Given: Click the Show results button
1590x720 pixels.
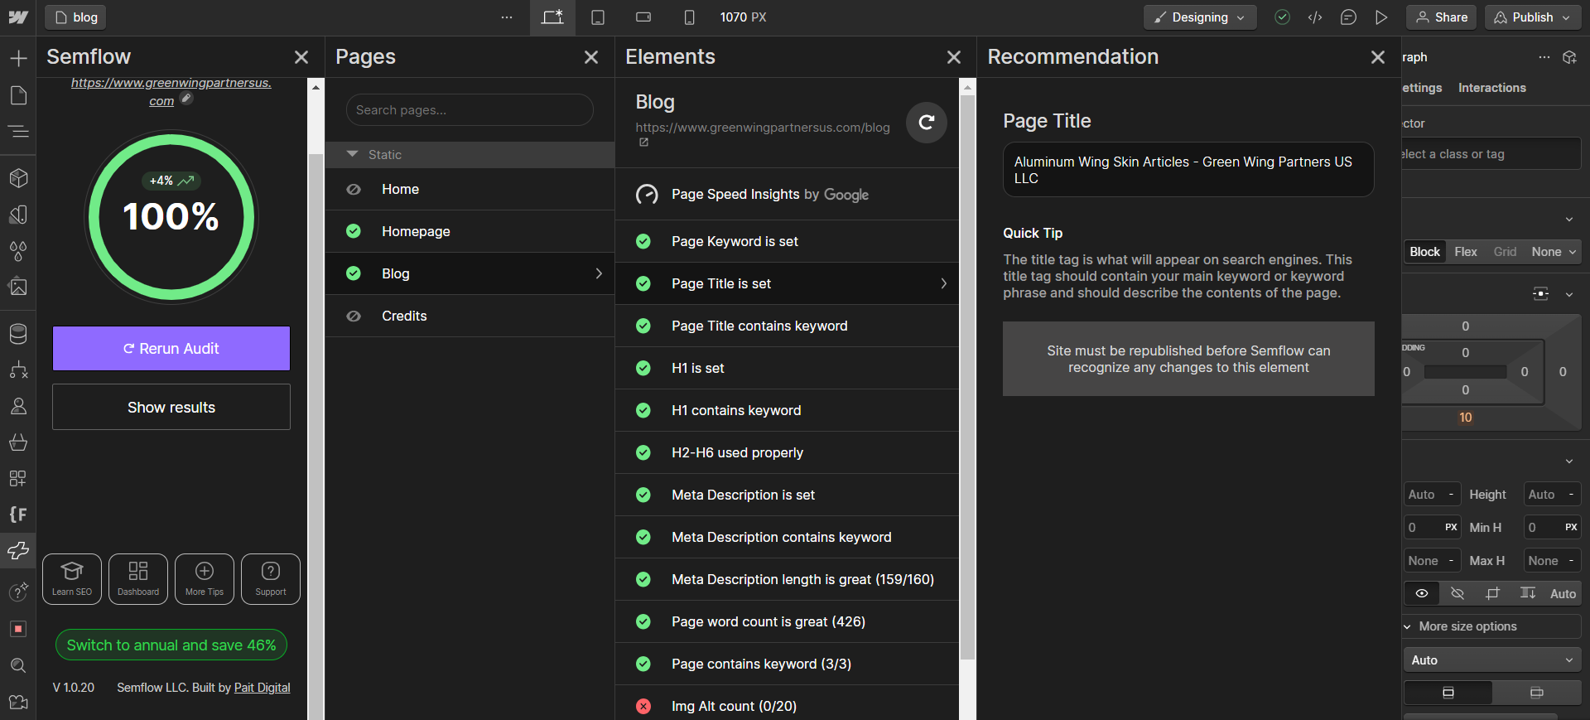Looking at the screenshot, I should (x=171, y=407).
